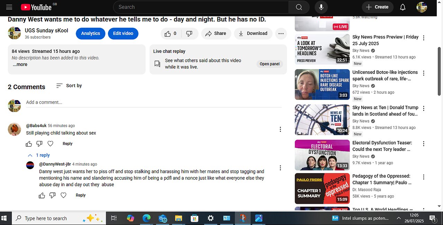Open menu for Sky News at Ten video
Screen dimensions: 443x225
click(x=424, y=109)
